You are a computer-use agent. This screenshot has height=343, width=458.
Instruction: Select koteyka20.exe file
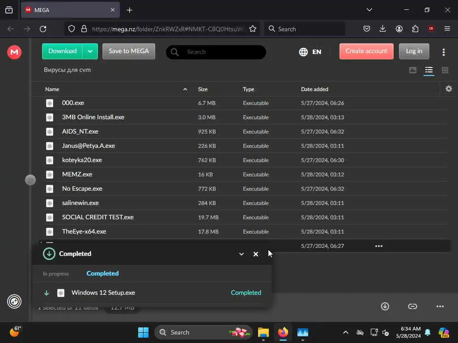pyautogui.click(x=246, y=160)
